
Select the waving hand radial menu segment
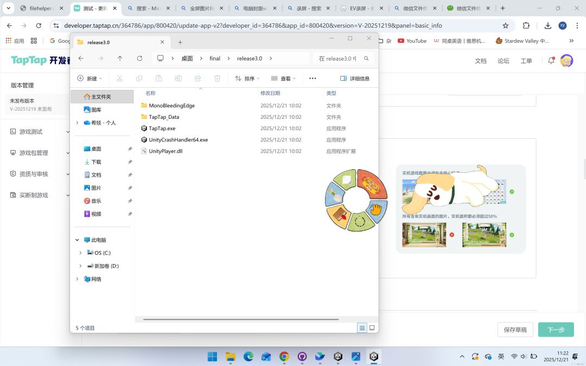click(377, 209)
